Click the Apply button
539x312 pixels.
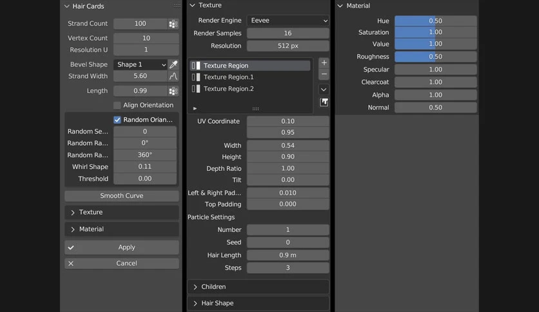122,248
